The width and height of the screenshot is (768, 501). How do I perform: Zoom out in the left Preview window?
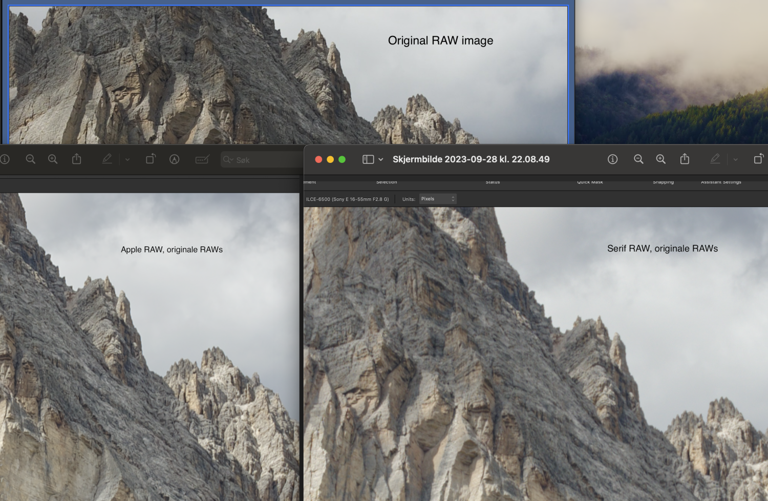tap(31, 159)
